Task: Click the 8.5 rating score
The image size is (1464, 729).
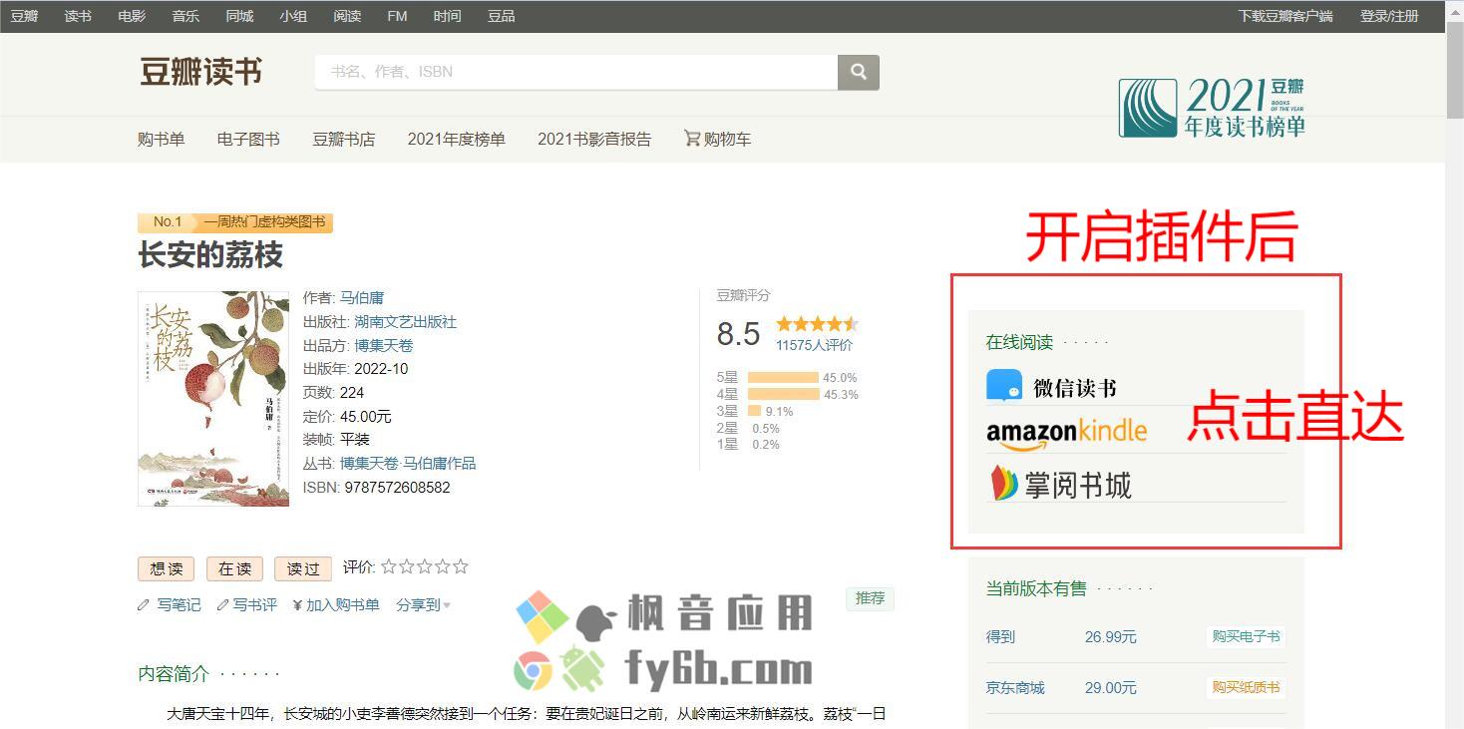Action: (x=738, y=333)
